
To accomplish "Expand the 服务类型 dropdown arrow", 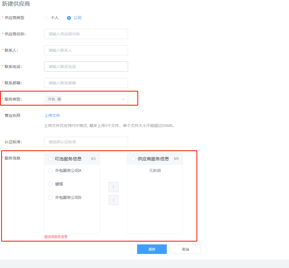I will click(x=123, y=99).
